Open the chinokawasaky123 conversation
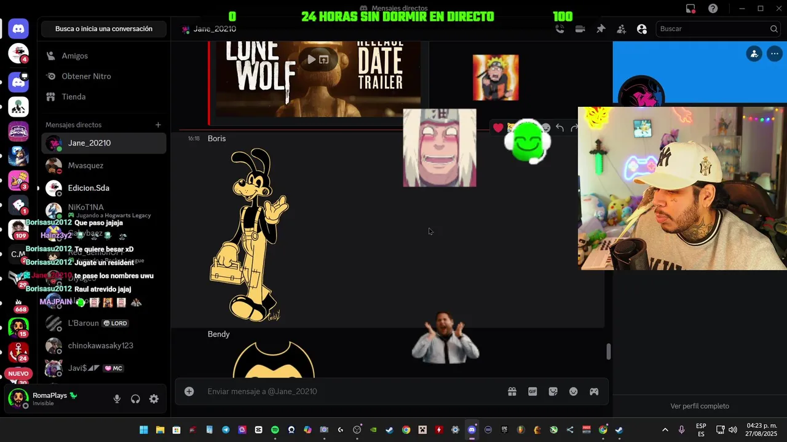787x442 pixels. [104, 346]
